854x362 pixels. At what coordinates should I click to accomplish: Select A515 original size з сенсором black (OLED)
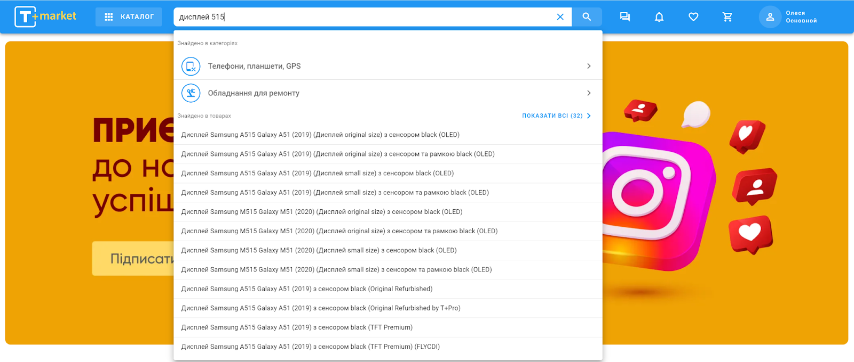388,135
